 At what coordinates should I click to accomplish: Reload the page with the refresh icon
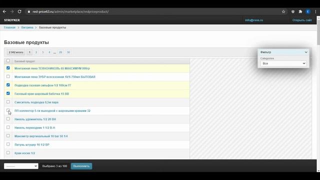19,11
